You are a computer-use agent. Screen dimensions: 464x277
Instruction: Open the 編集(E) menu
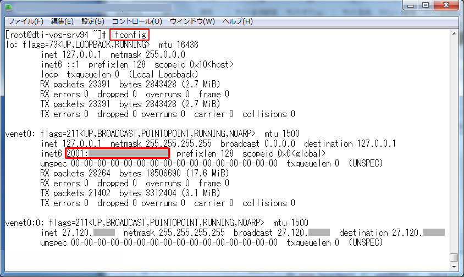[62, 21]
